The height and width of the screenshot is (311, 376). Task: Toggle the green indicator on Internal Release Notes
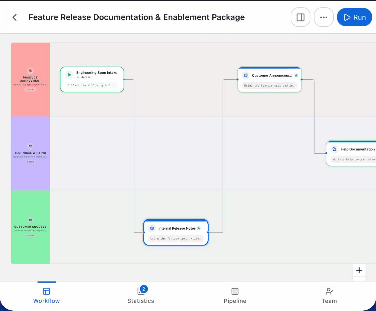199,228
